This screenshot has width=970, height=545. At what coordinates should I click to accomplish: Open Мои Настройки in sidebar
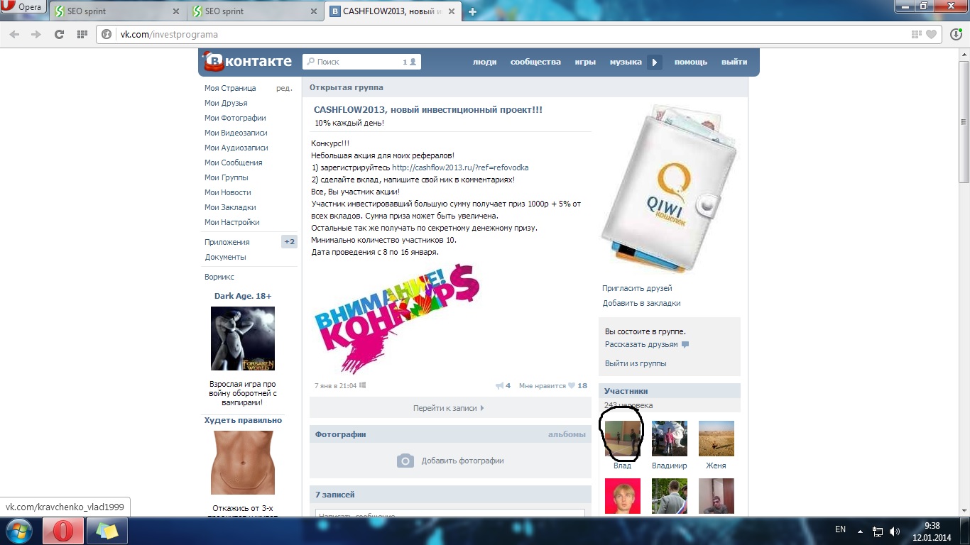(232, 222)
